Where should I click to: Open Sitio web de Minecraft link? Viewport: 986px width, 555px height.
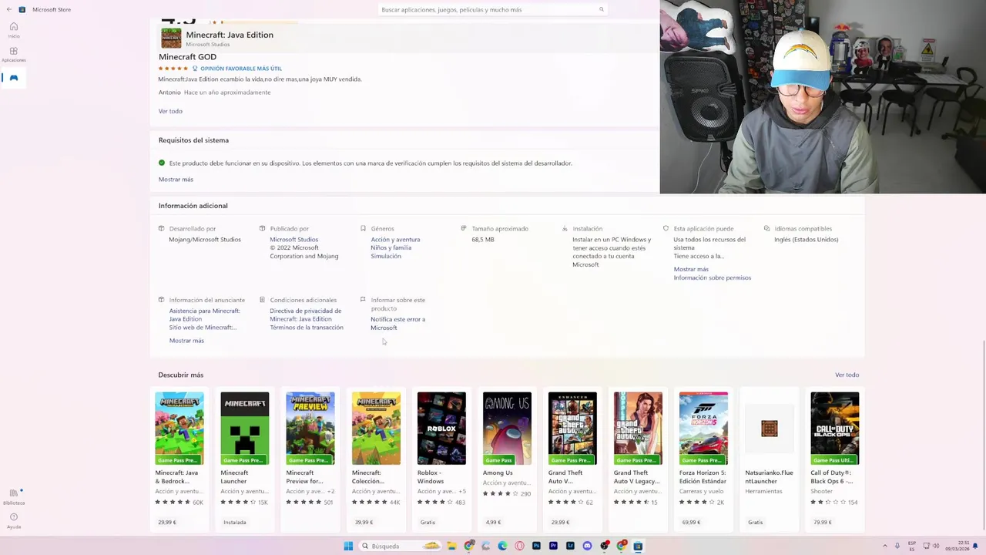pos(202,328)
